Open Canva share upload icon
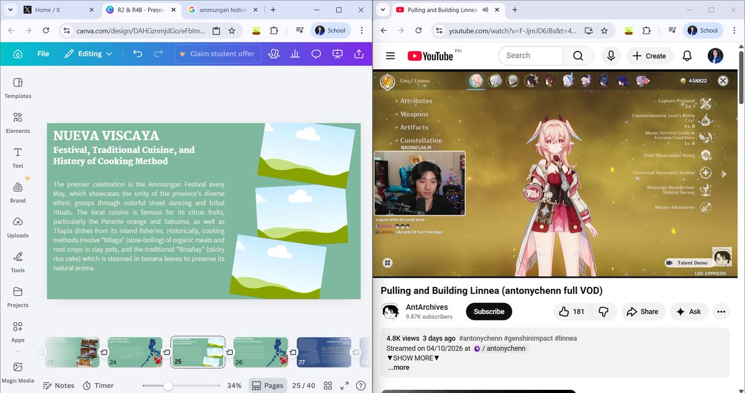Viewport: 745px width, 393px height. tap(359, 54)
